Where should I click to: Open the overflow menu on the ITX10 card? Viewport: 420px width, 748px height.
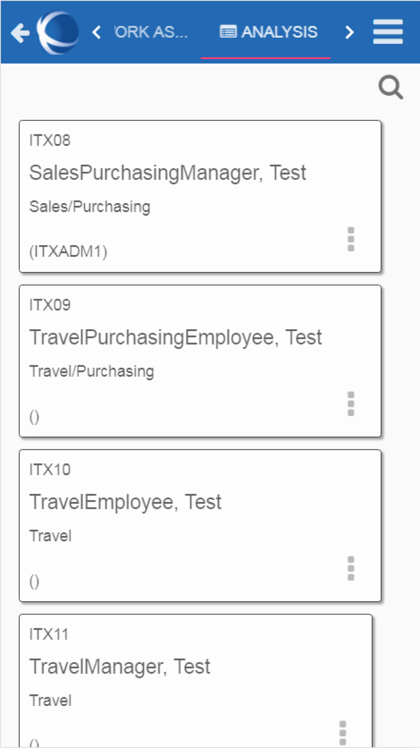(x=350, y=568)
